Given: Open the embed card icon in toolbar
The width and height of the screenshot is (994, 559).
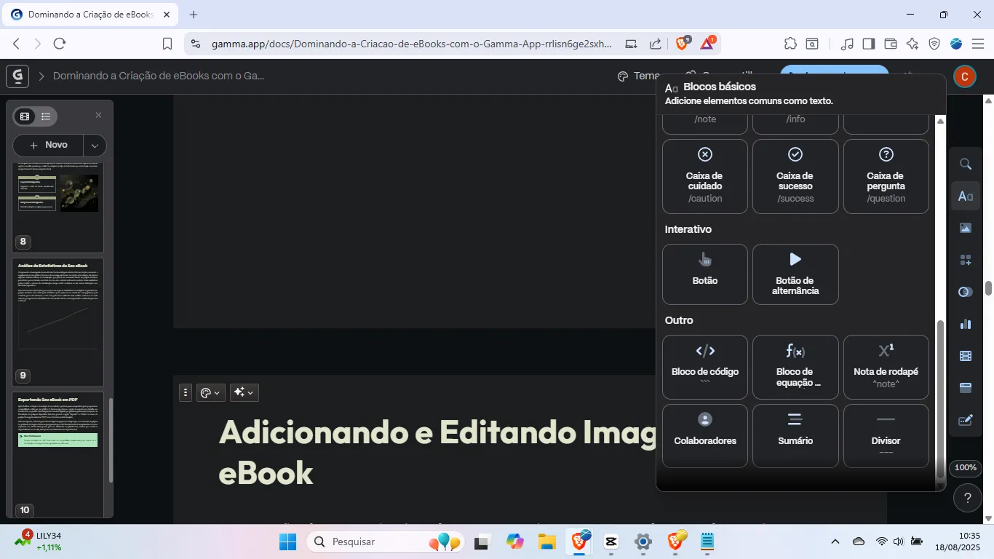Looking at the screenshot, I should click(x=966, y=388).
